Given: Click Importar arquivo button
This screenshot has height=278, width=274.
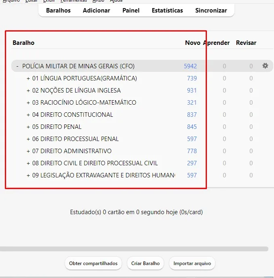Looking at the screenshot, I should (192, 263).
